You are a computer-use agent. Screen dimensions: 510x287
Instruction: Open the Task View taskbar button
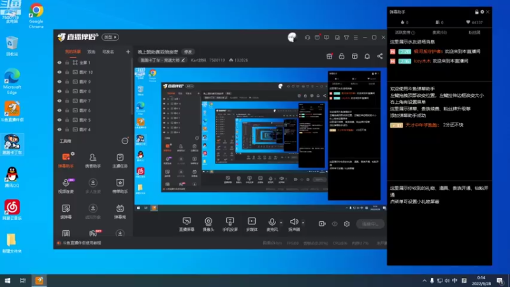pyautogui.click(x=23, y=281)
